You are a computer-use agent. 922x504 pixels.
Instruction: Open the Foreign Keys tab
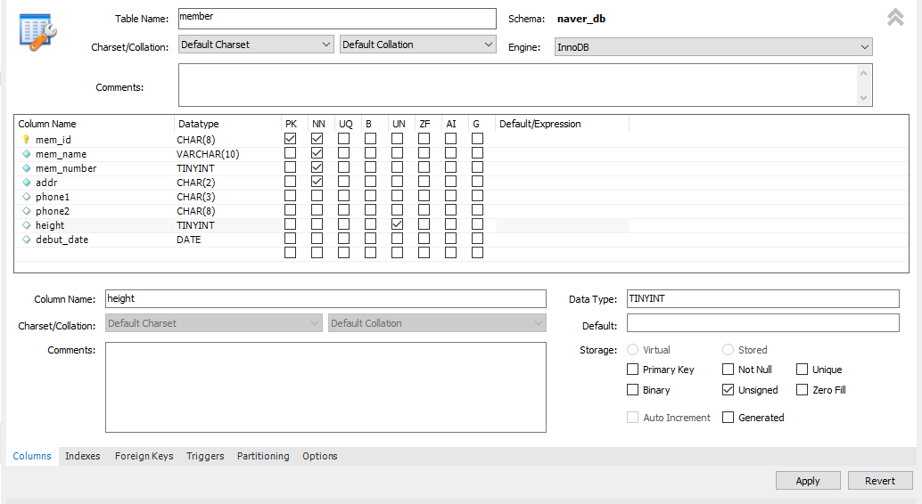pos(144,456)
